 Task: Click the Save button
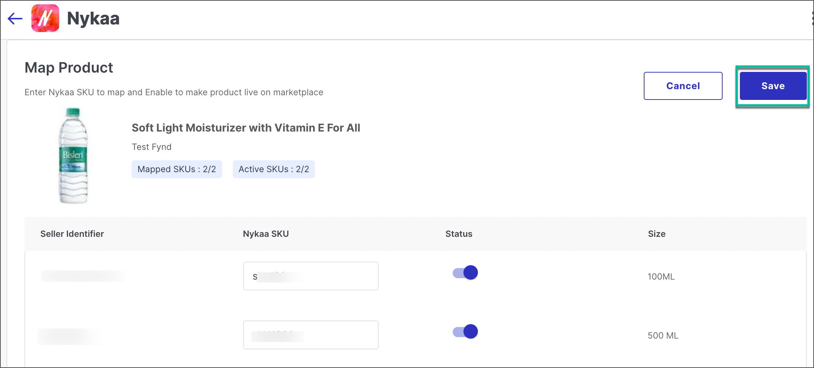773,86
